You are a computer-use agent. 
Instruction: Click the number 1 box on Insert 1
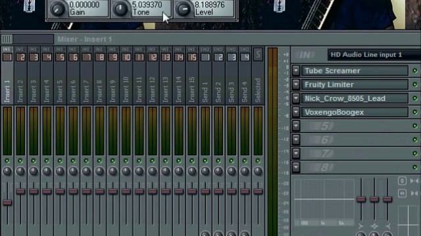pos(7,57)
